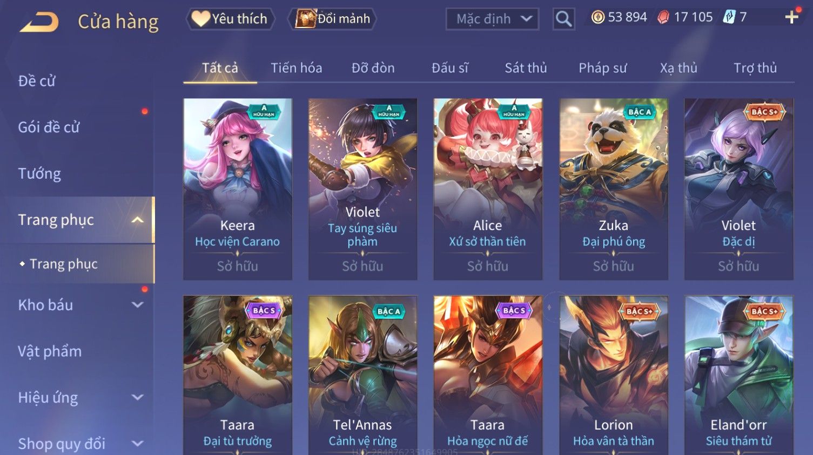Screen dimensions: 813x455
Task: Click the heart icon in Yêu thích
Action: (x=200, y=18)
